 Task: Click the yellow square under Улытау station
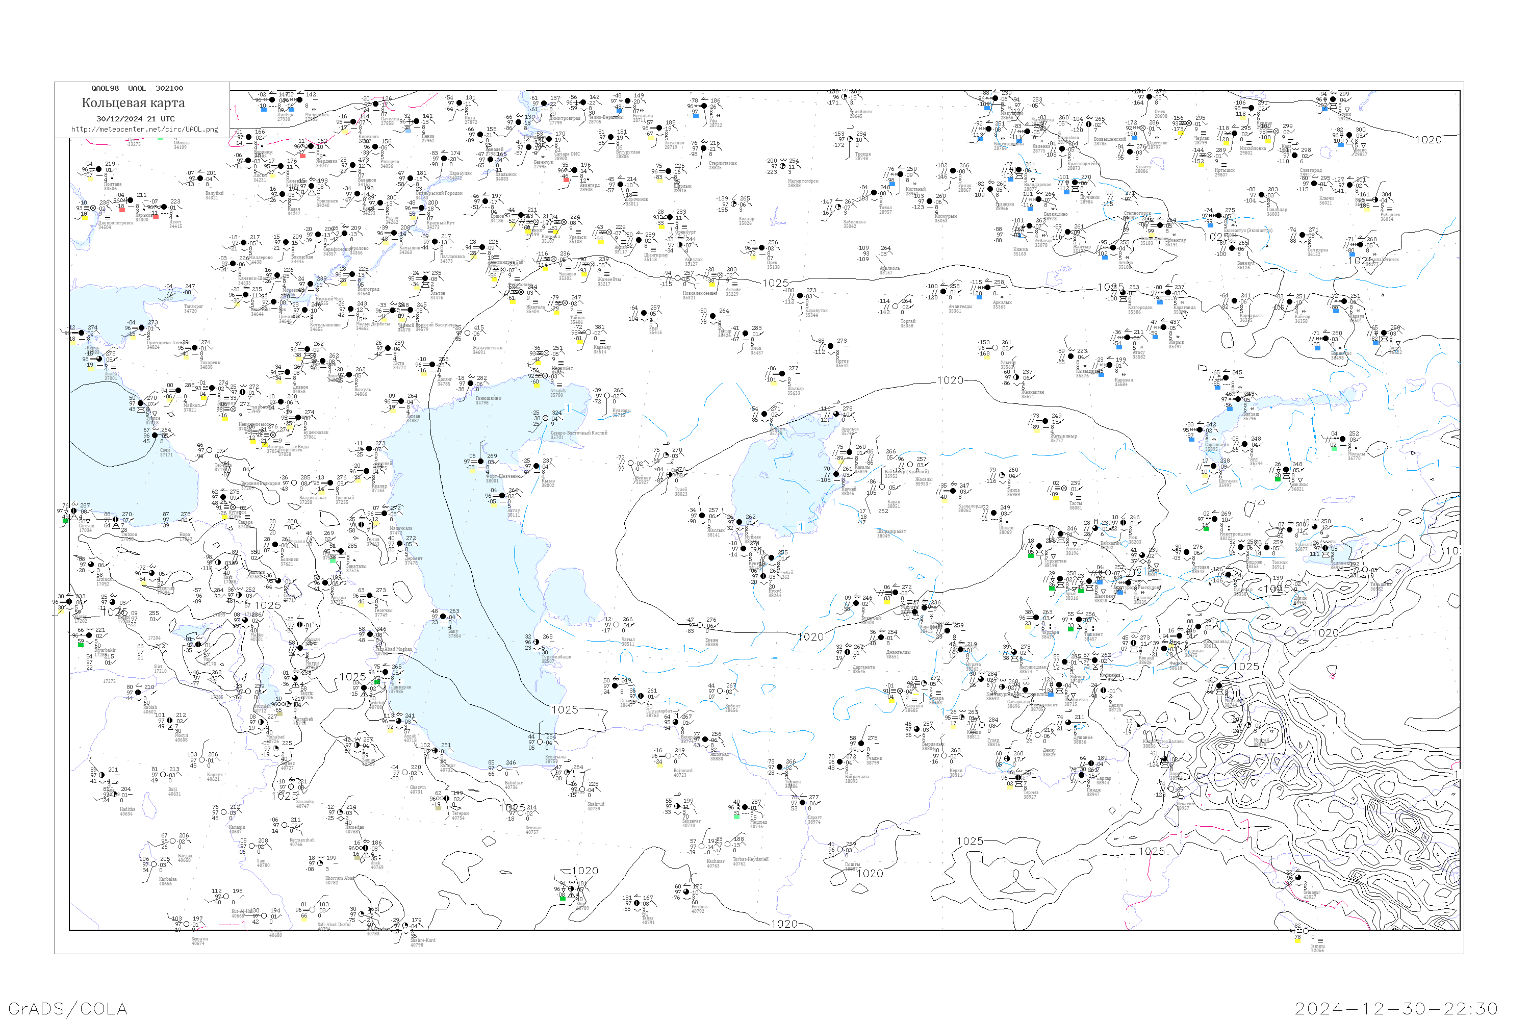pos(986,357)
